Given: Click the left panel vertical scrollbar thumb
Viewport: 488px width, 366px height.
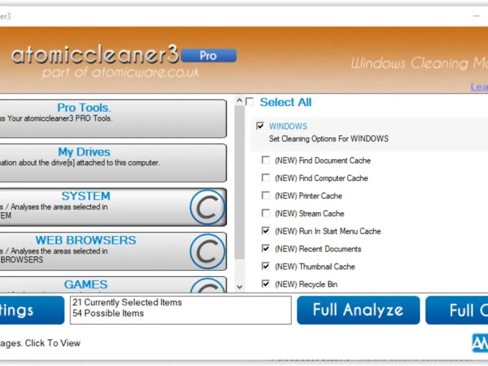Looking at the screenshot, I should (x=239, y=182).
